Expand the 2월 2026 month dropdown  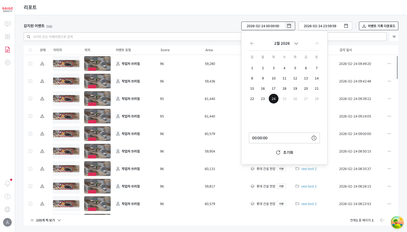pos(286,43)
